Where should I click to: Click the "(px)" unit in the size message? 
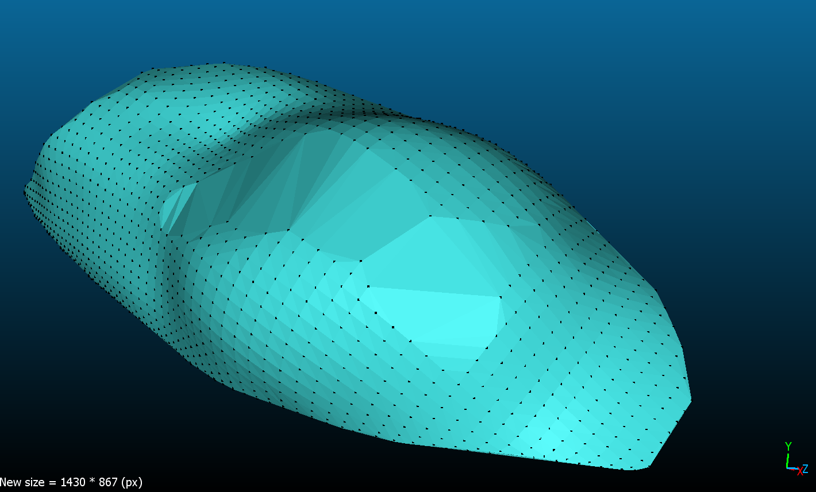pyautogui.click(x=132, y=482)
